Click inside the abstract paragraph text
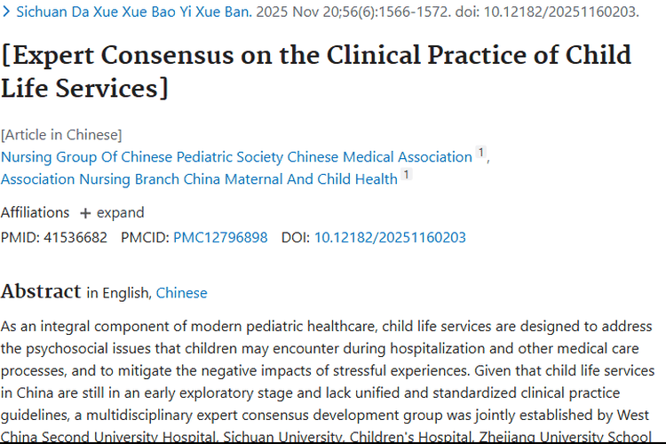The image size is (666, 444). click(x=329, y=369)
